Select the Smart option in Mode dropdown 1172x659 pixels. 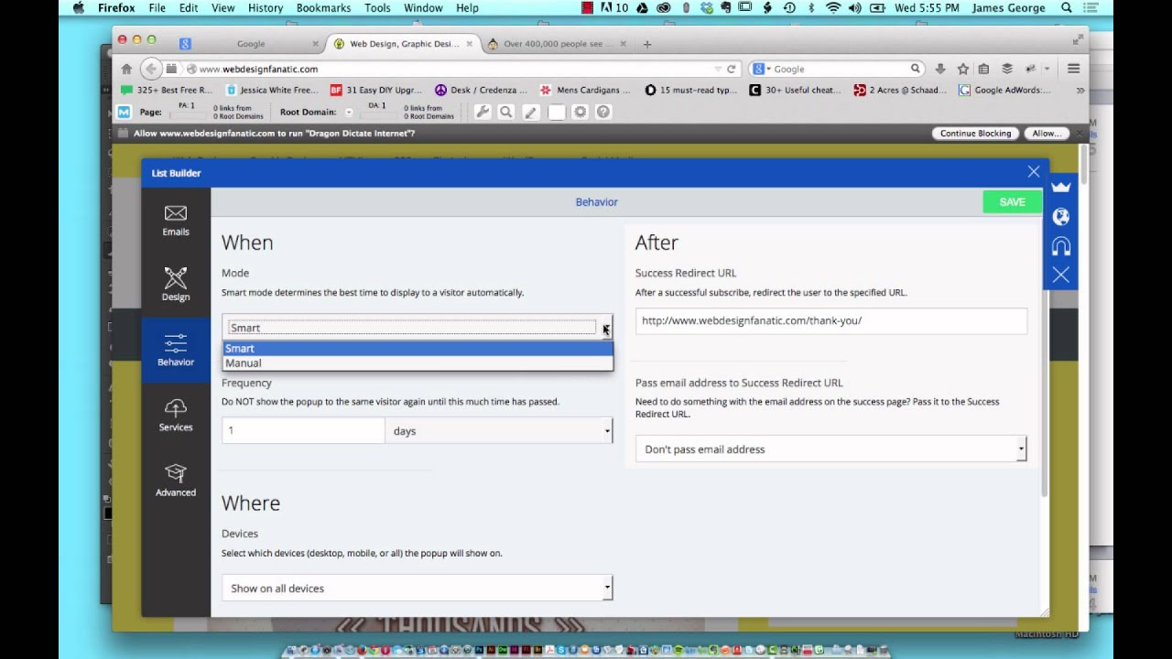(418, 349)
